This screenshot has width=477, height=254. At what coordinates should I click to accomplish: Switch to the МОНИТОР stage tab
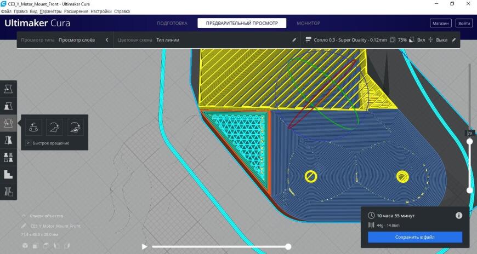[x=309, y=23]
